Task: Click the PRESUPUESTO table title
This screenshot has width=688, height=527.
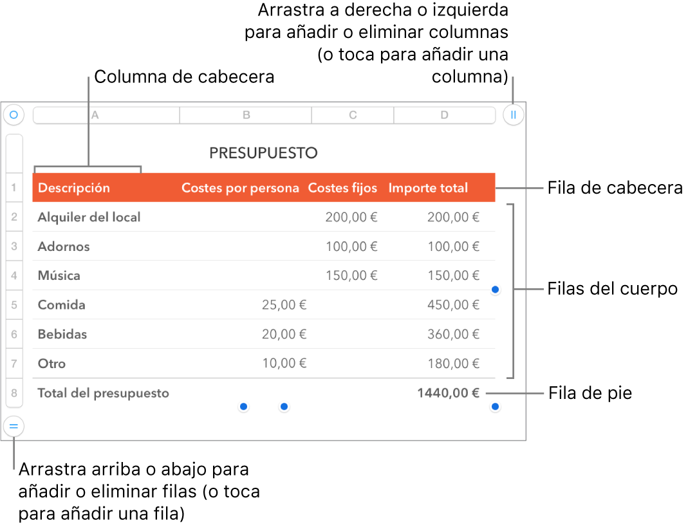Action: [263, 153]
